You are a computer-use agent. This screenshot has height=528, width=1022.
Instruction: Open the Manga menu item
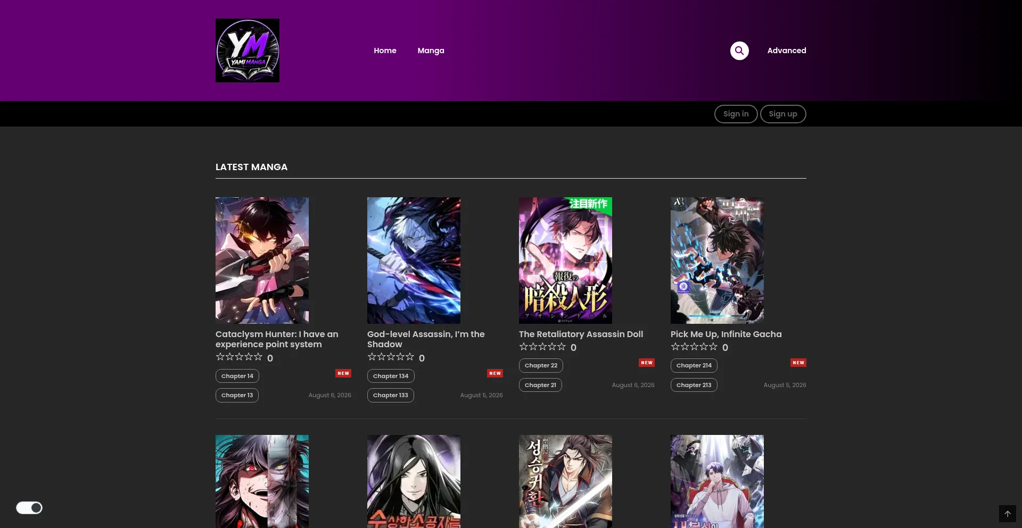click(431, 51)
